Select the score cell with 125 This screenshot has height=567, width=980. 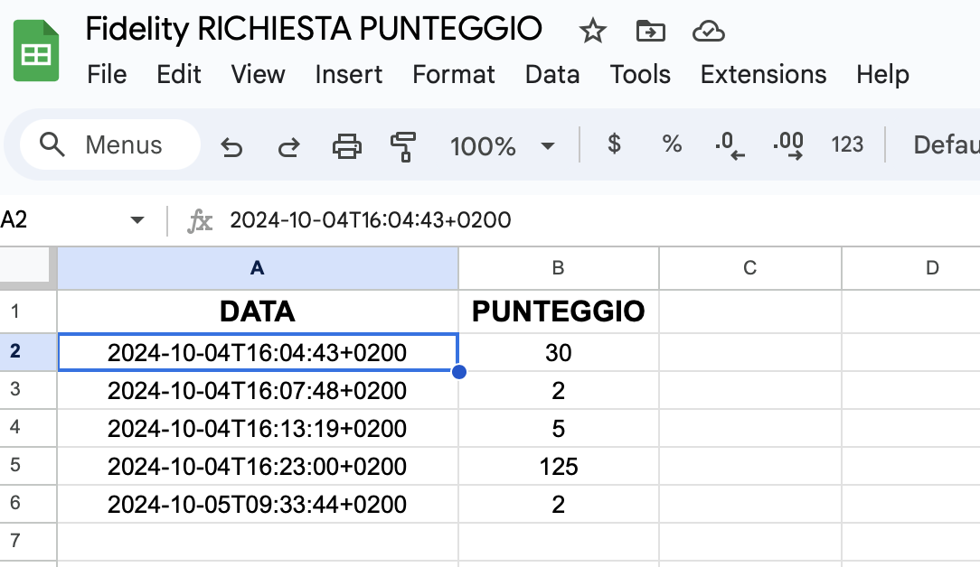[x=558, y=466]
